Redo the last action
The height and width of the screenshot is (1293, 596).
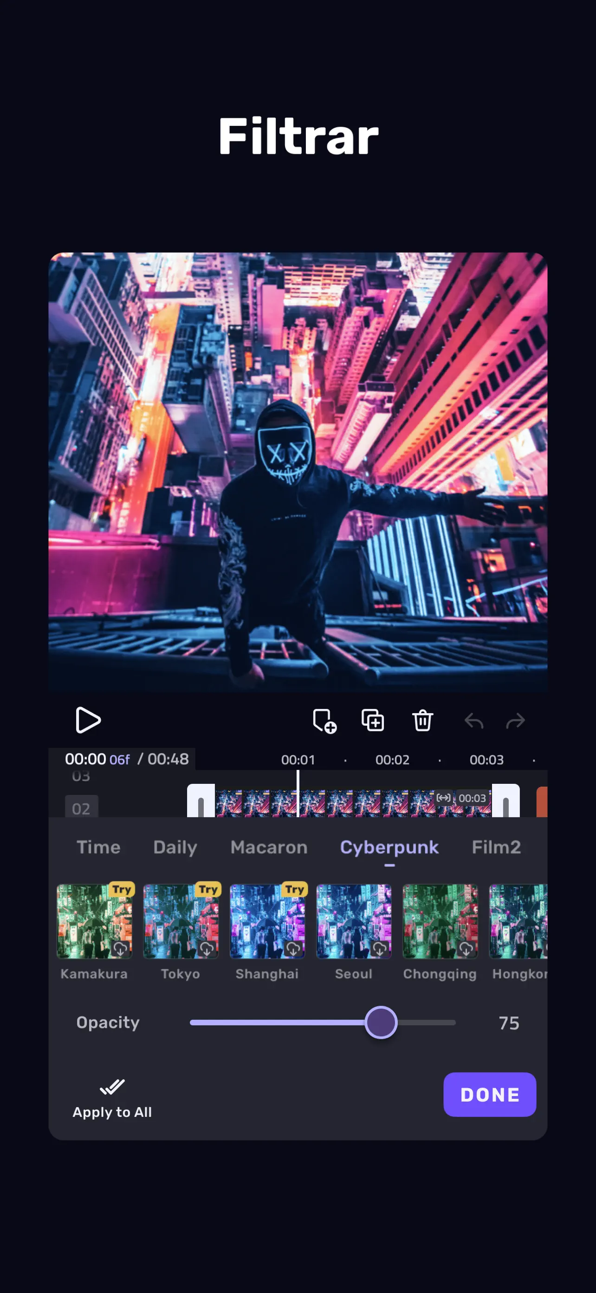(x=515, y=721)
